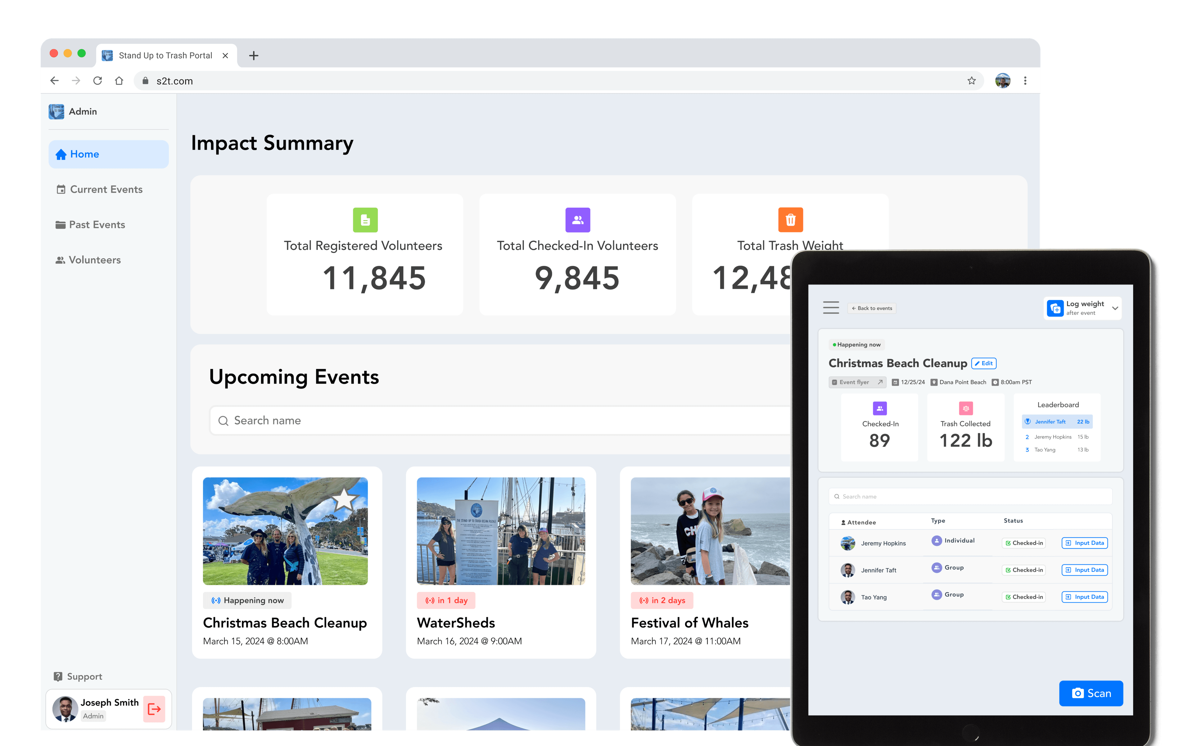Close the Stand Up to Trash Portal tab
Viewport: 1192px width, 746px height.
click(225, 56)
